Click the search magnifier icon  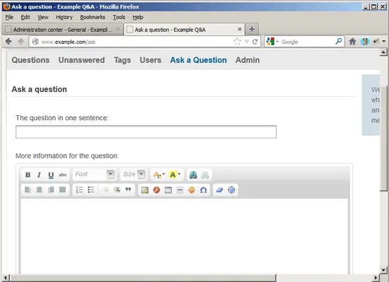coord(338,42)
